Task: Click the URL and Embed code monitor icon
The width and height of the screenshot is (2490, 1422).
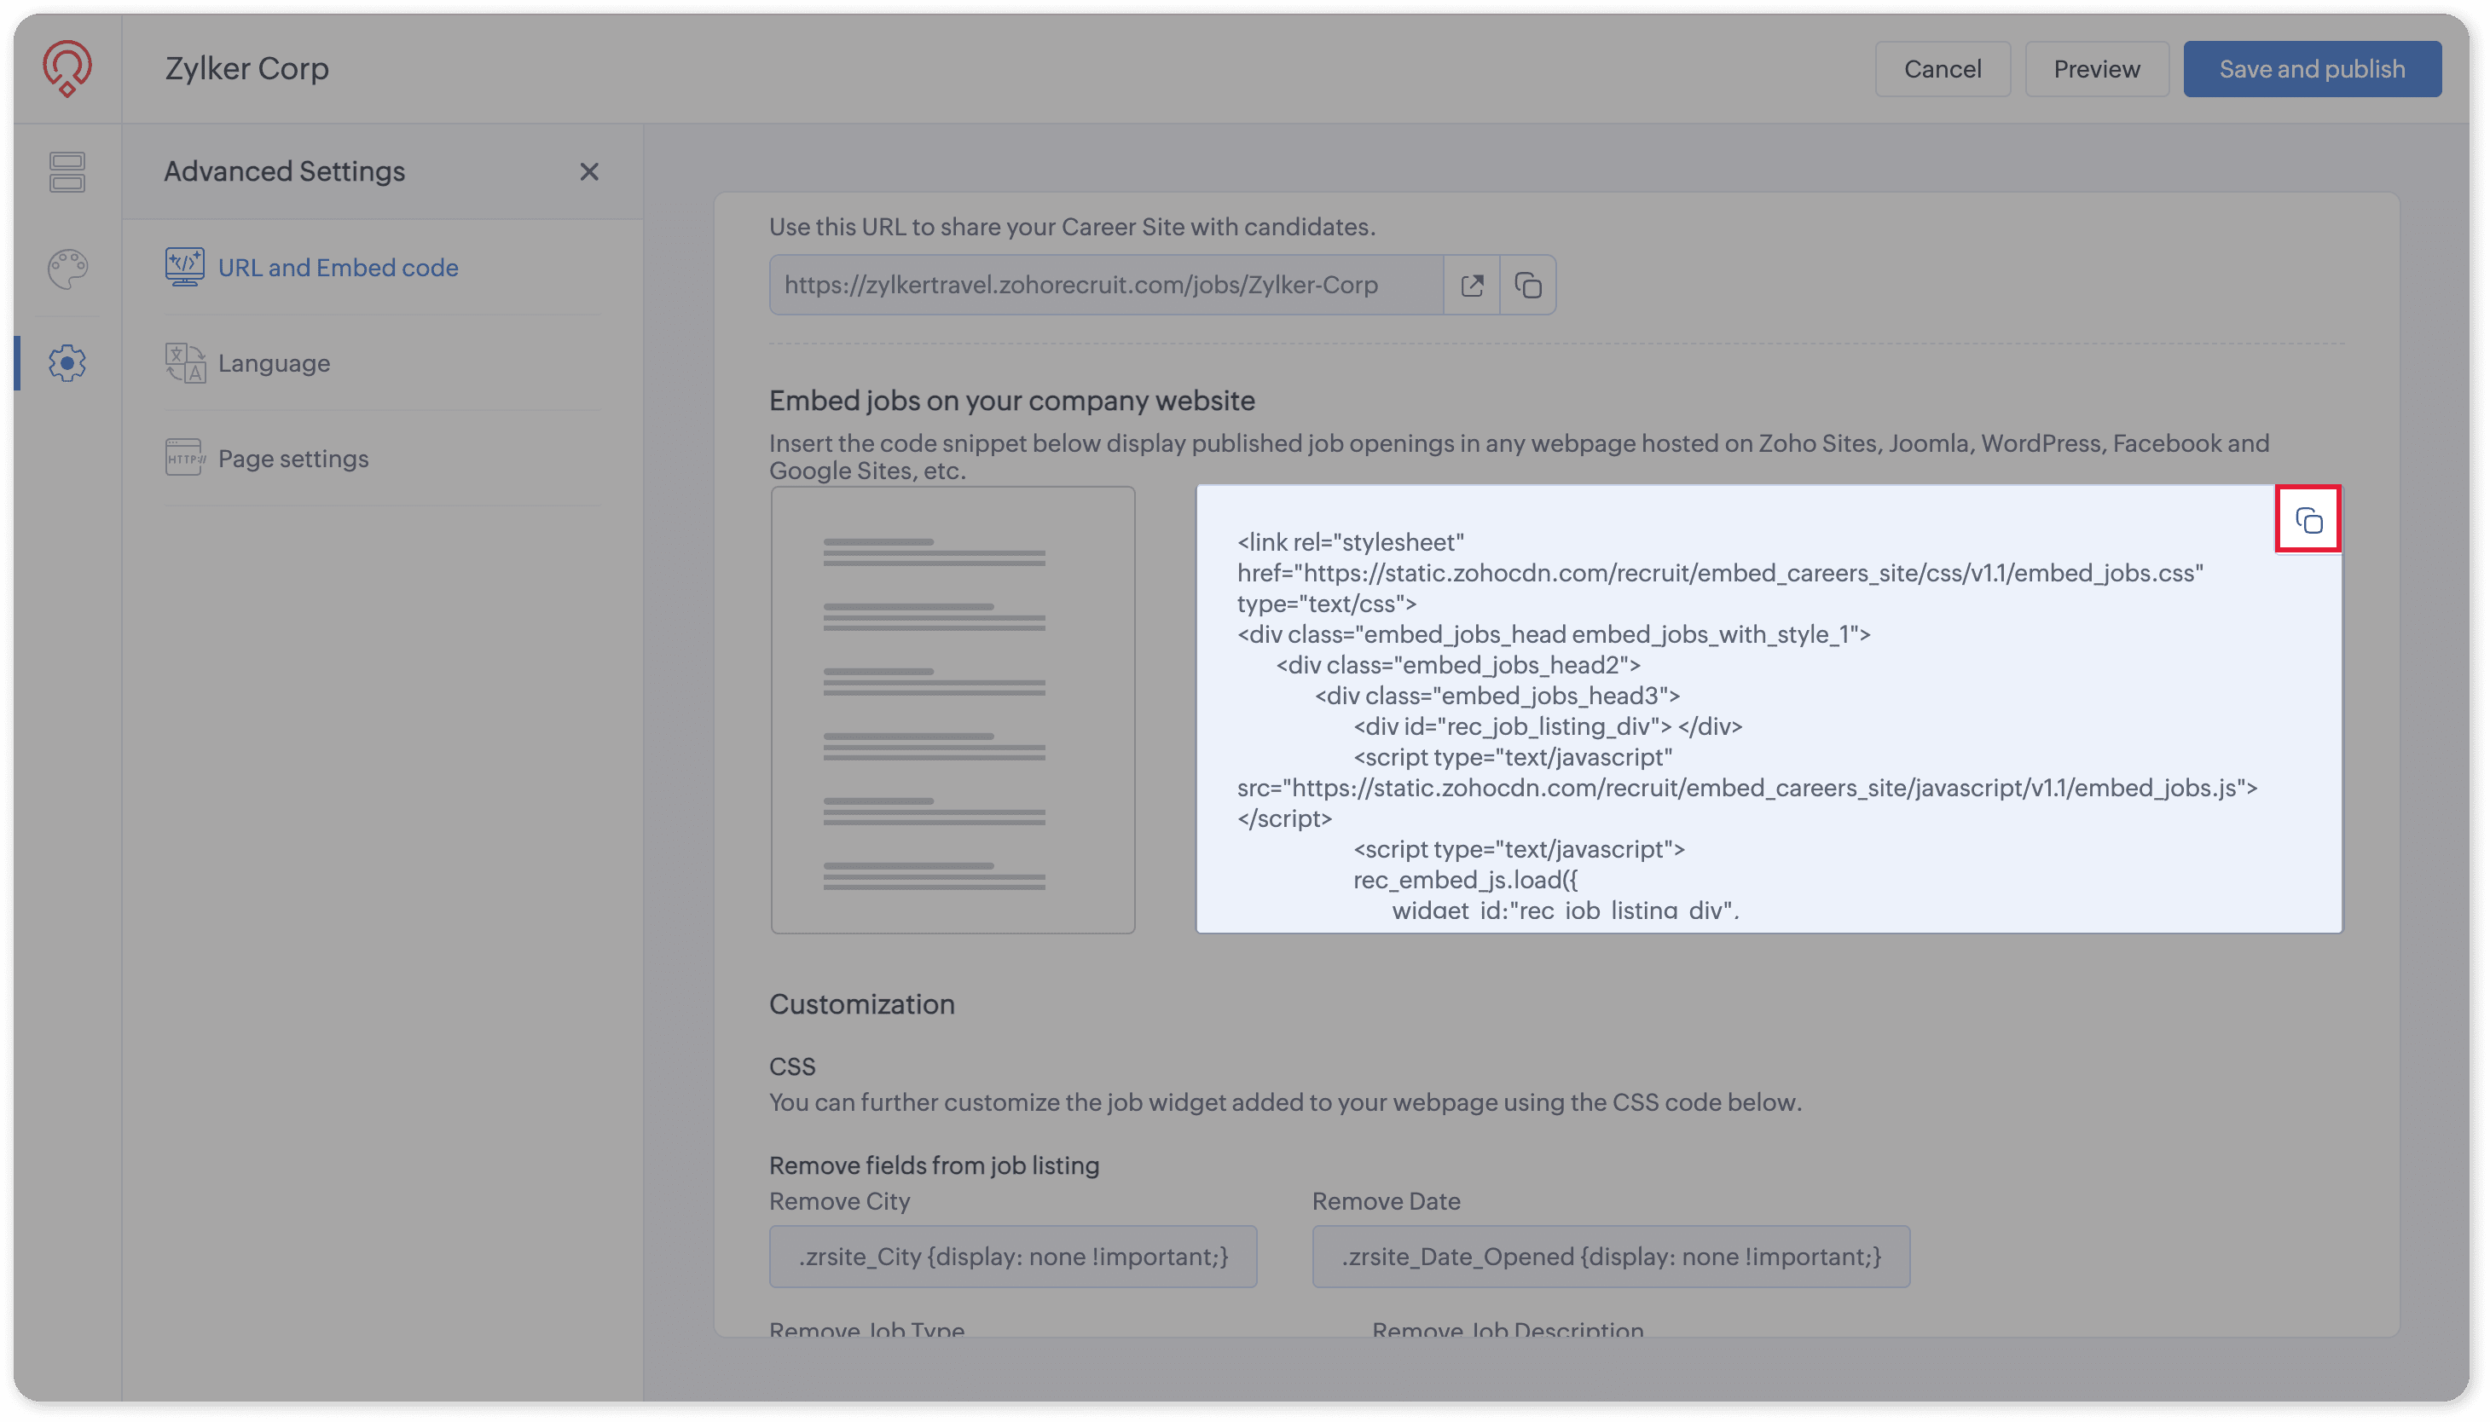Action: coord(183,267)
